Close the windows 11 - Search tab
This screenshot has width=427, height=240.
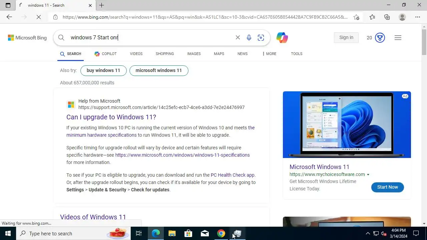click(90, 5)
